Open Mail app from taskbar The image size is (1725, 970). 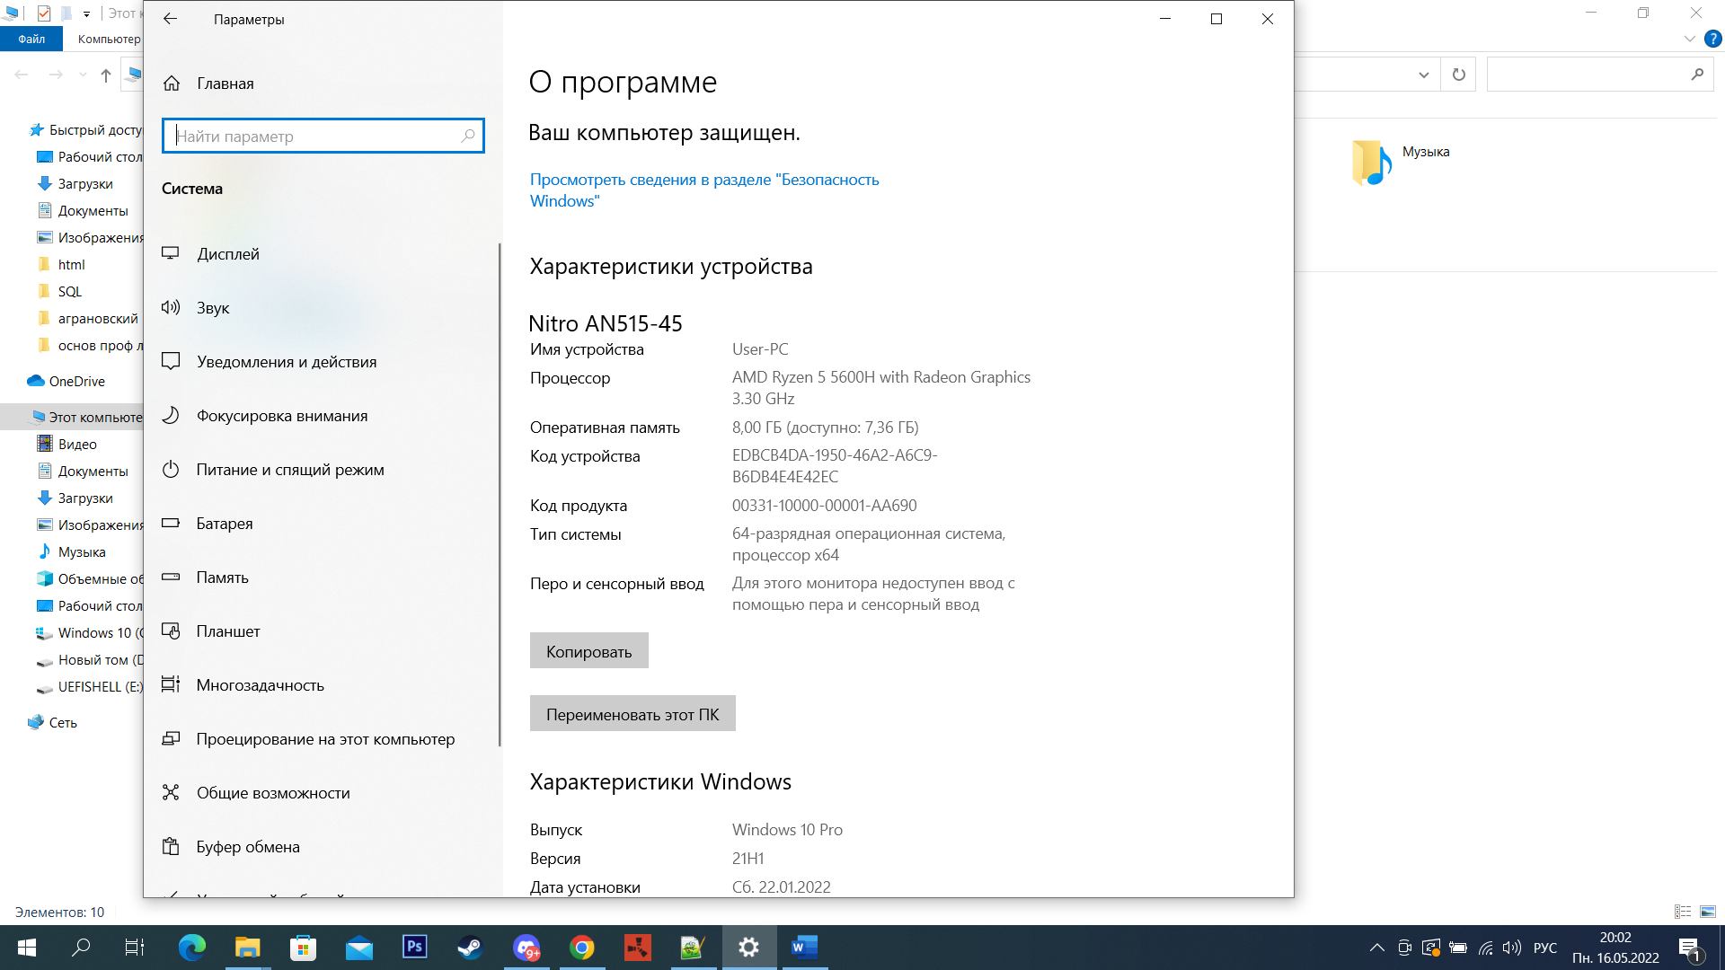pos(358,948)
